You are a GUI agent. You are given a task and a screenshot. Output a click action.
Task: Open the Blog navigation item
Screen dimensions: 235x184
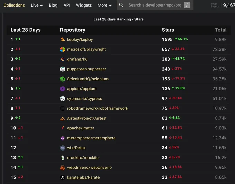pyautogui.click(x=53, y=5)
